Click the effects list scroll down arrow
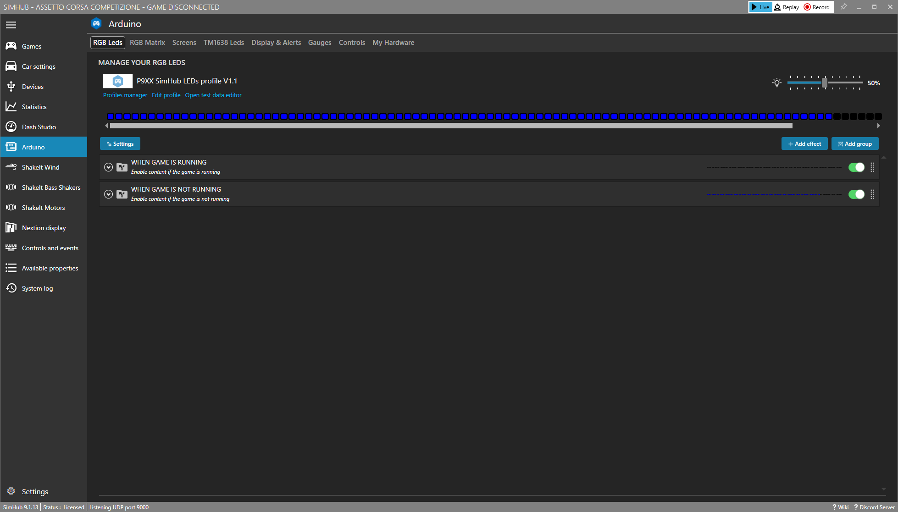Image resolution: width=898 pixels, height=512 pixels. [884, 489]
